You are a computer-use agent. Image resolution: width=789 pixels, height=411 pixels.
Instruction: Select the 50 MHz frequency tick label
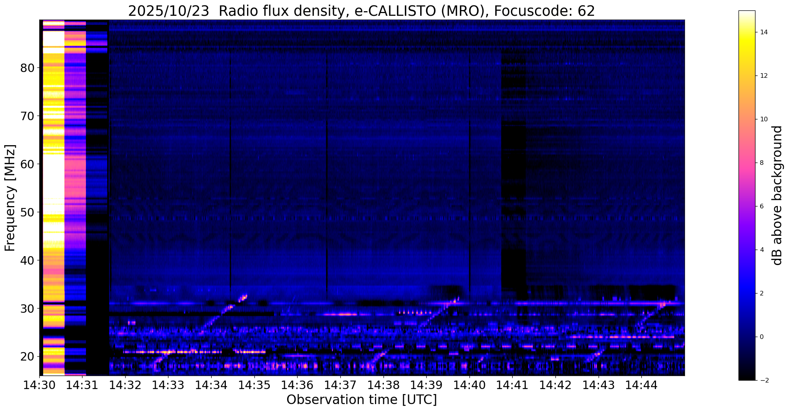coord(27,212)
